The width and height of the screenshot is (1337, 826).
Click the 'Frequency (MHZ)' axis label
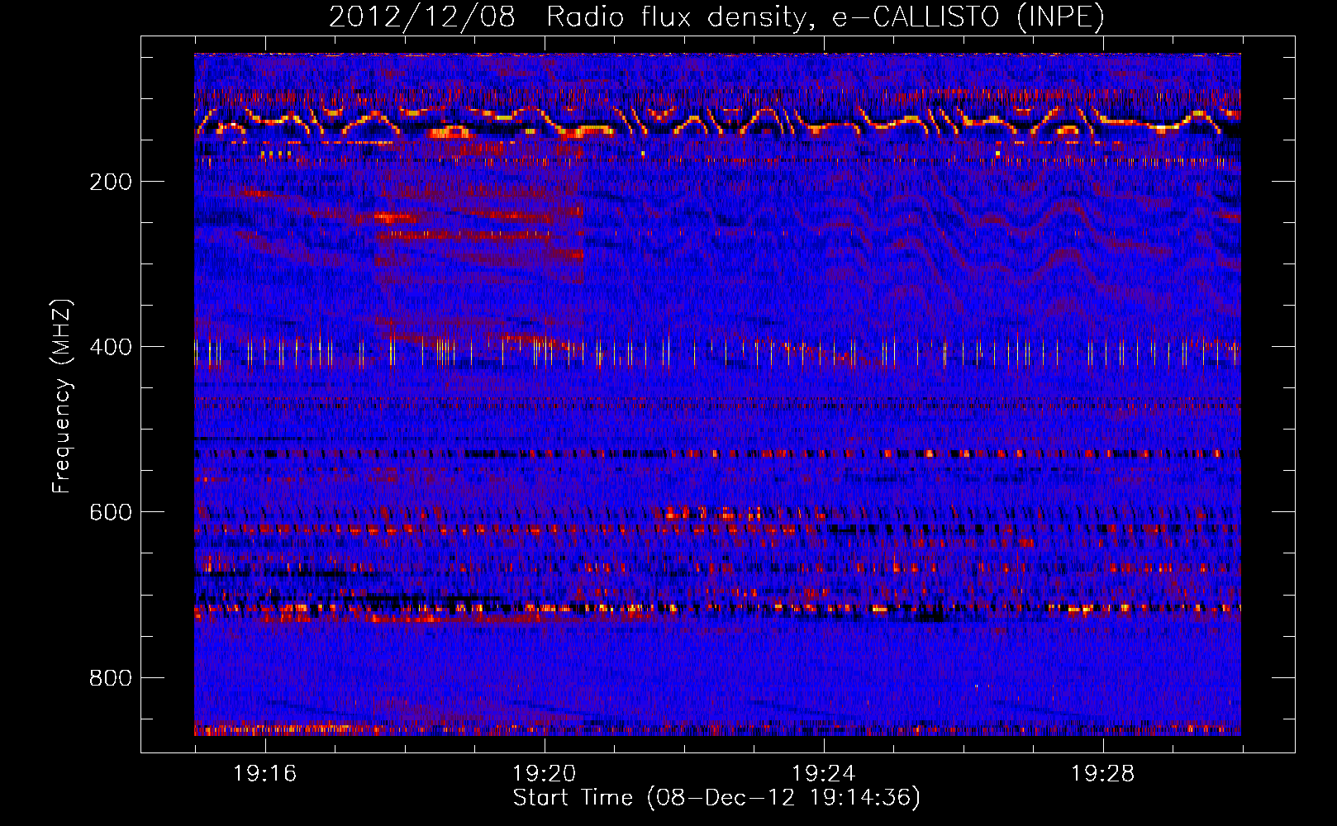[62, 396]
